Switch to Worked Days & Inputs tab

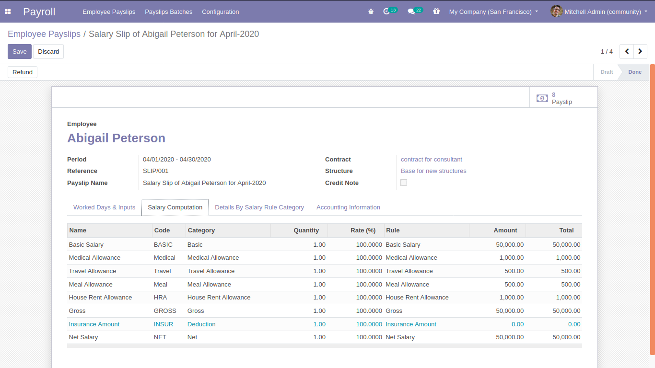pos(104,207)
